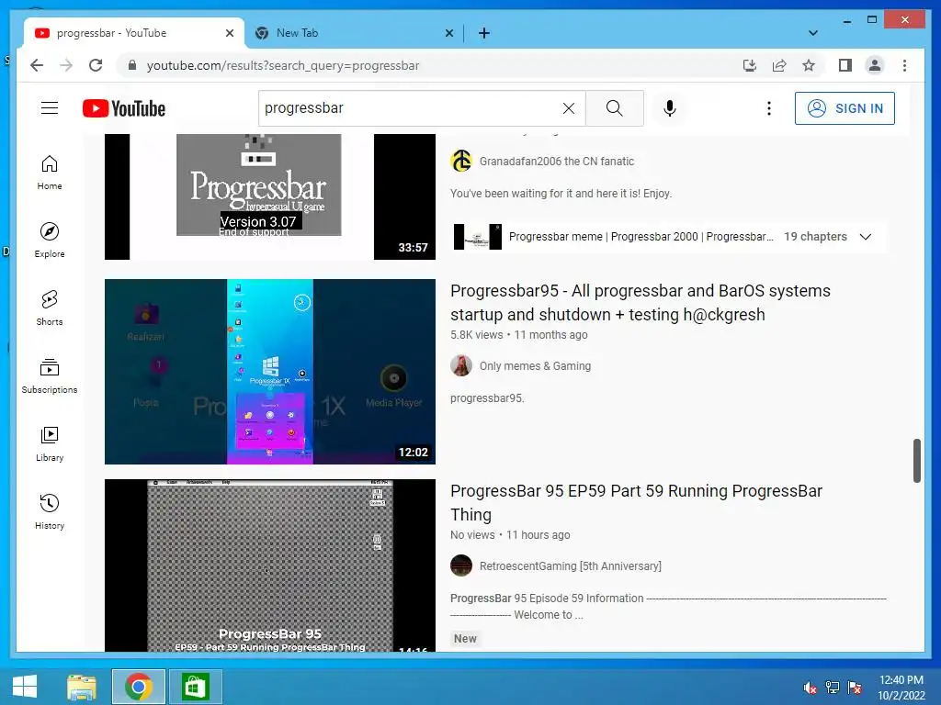Visit Only memes & Gaming channel

535,365
